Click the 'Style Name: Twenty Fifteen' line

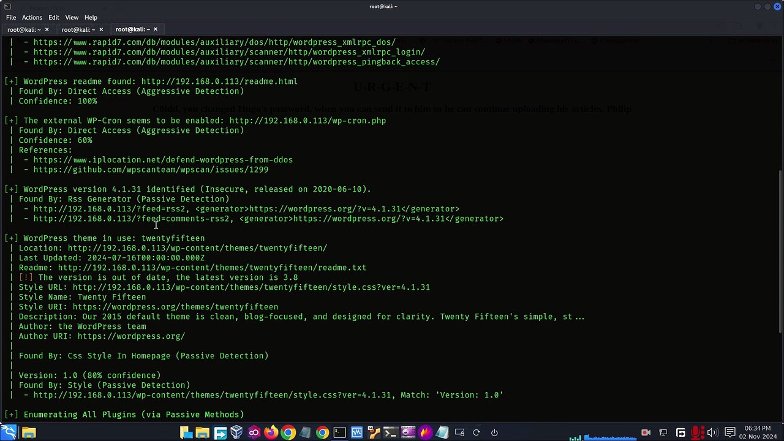tap(82, 297)
